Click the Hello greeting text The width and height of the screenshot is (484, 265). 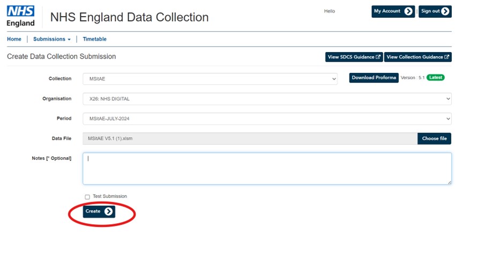[x=329, y=11]
